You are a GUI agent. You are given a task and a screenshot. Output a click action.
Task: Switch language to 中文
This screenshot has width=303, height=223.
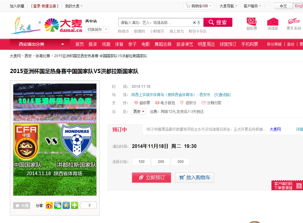coord(283,6)
